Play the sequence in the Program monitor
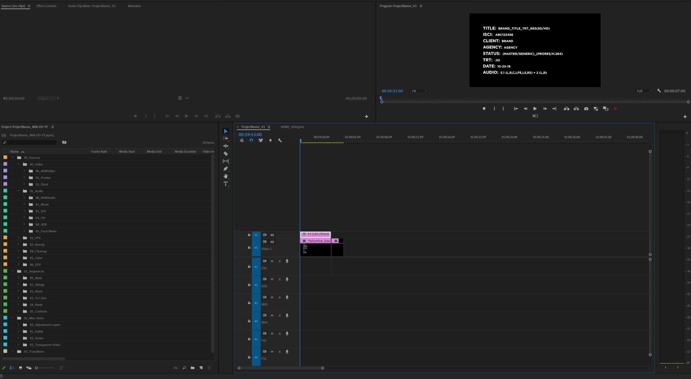 (x=535, y=109)
